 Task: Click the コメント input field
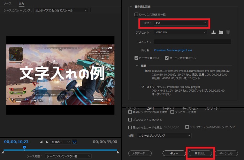tap(193, 42)
